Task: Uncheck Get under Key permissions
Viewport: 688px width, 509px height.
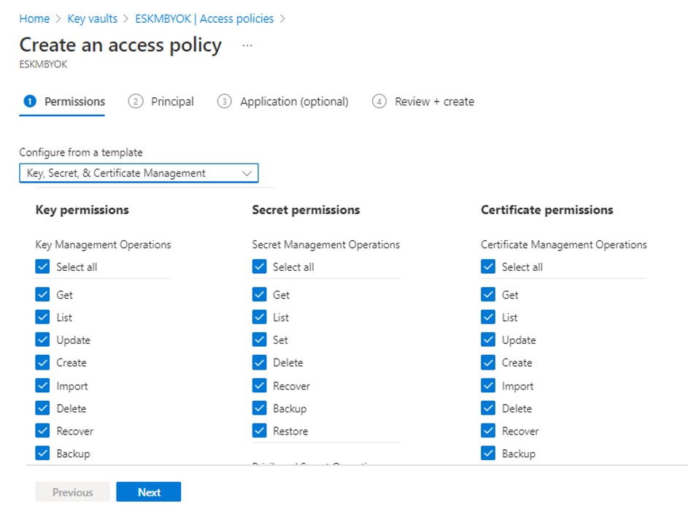Action: [x=42, y=294]
